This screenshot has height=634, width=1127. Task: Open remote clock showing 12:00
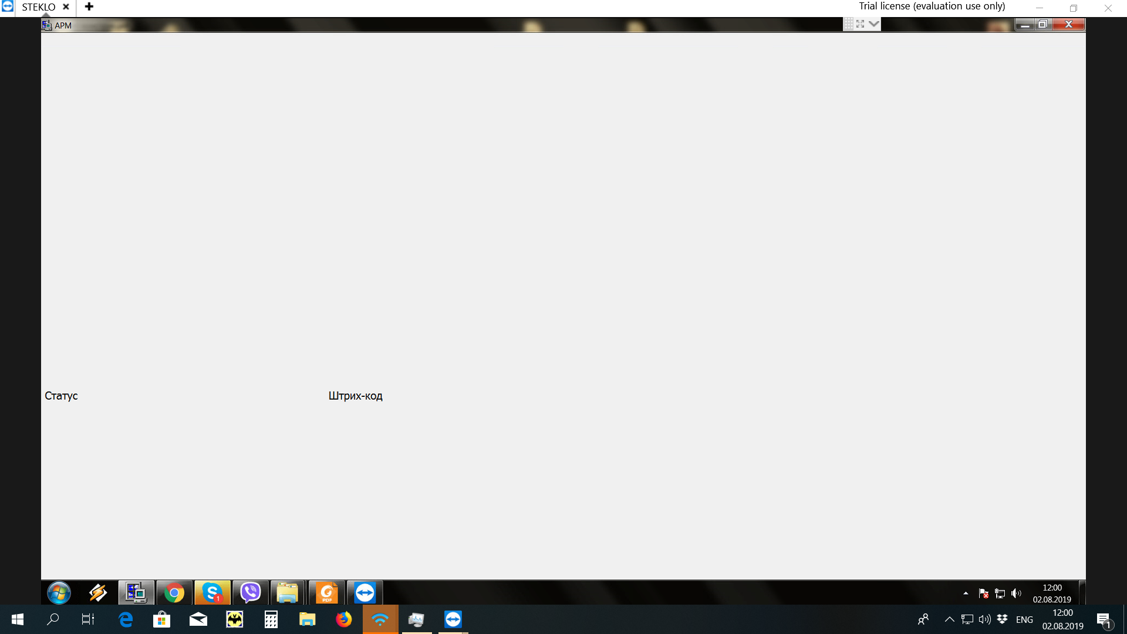(1052, 593)
